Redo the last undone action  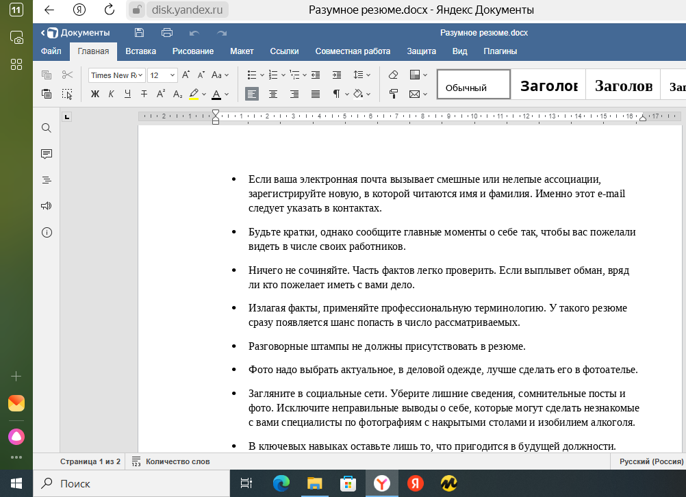coord(222,33)
